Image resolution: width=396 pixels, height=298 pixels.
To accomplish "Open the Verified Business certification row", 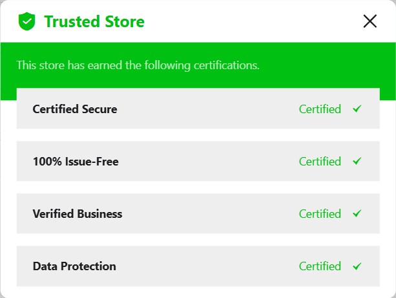I will click(198, 214).
